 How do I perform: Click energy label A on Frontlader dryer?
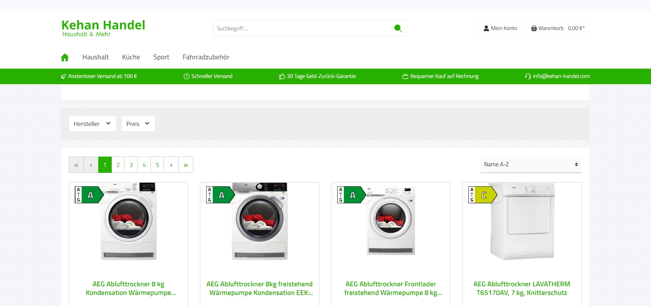351,195
